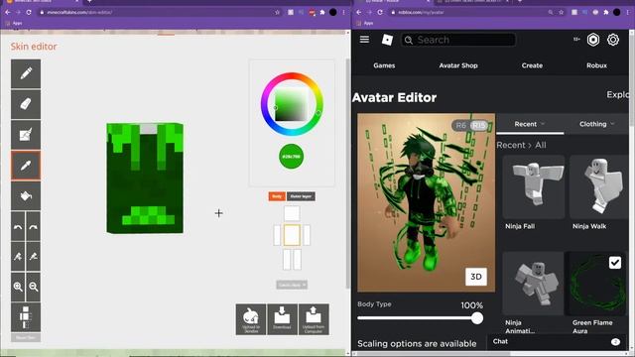Go back in the Roblox browser window
The height and width of the screenshot is (357, 635).
coord(359,12)
